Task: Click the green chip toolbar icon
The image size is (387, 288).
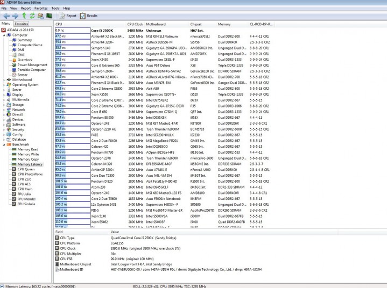Action: coord(49,16)
